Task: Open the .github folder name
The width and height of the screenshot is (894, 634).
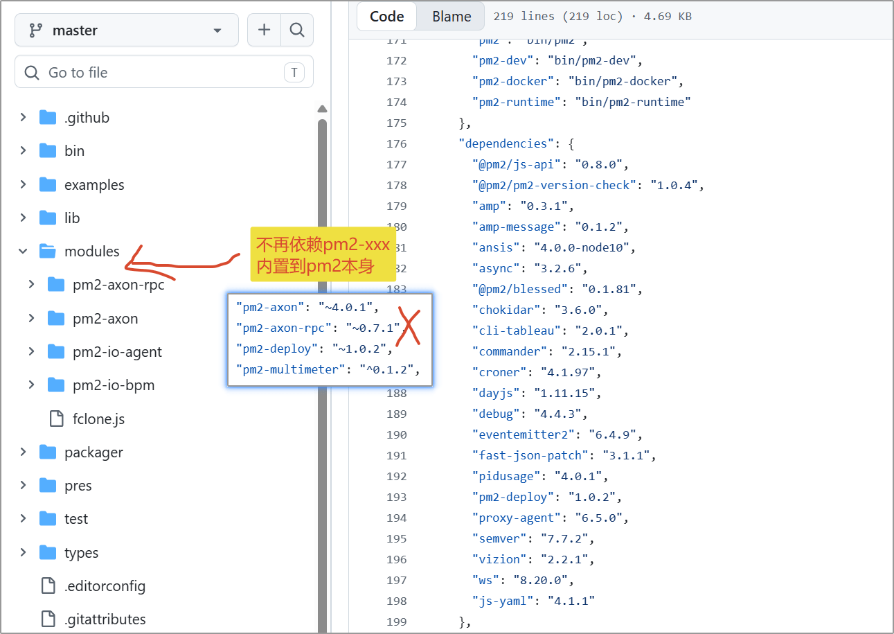Action: click(87, 117)
